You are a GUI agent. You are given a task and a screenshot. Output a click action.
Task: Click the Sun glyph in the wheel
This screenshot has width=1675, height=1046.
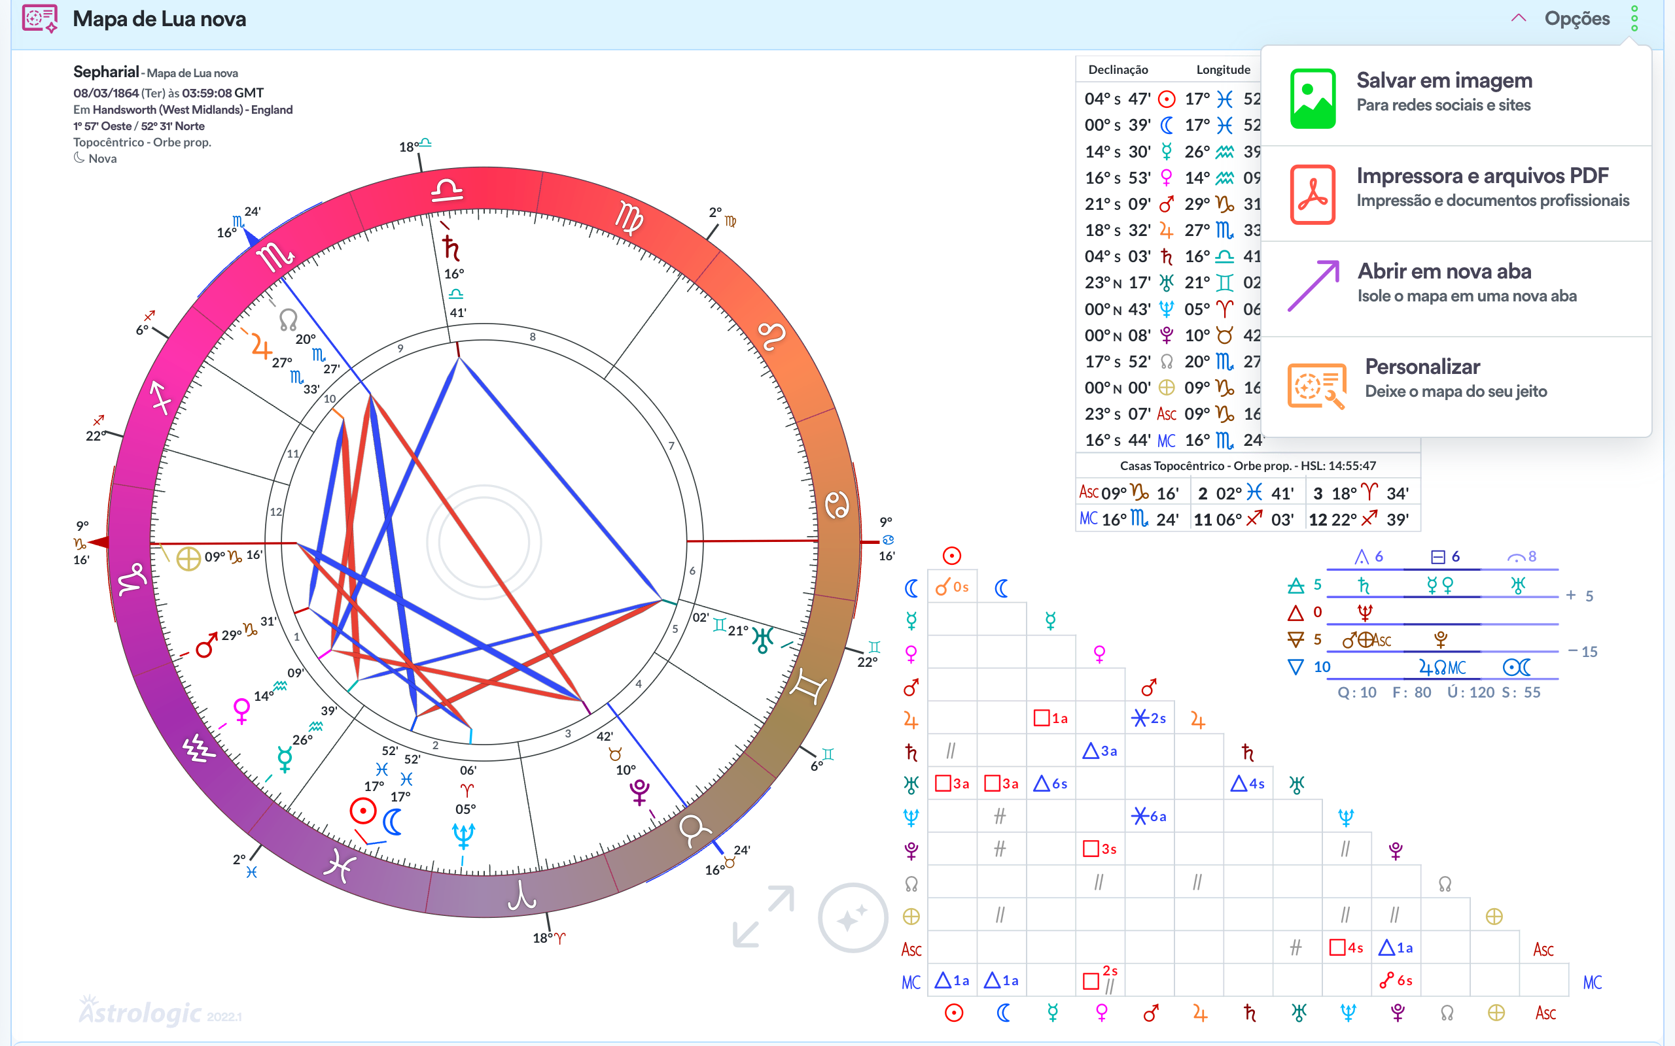(x=362, y=811)
